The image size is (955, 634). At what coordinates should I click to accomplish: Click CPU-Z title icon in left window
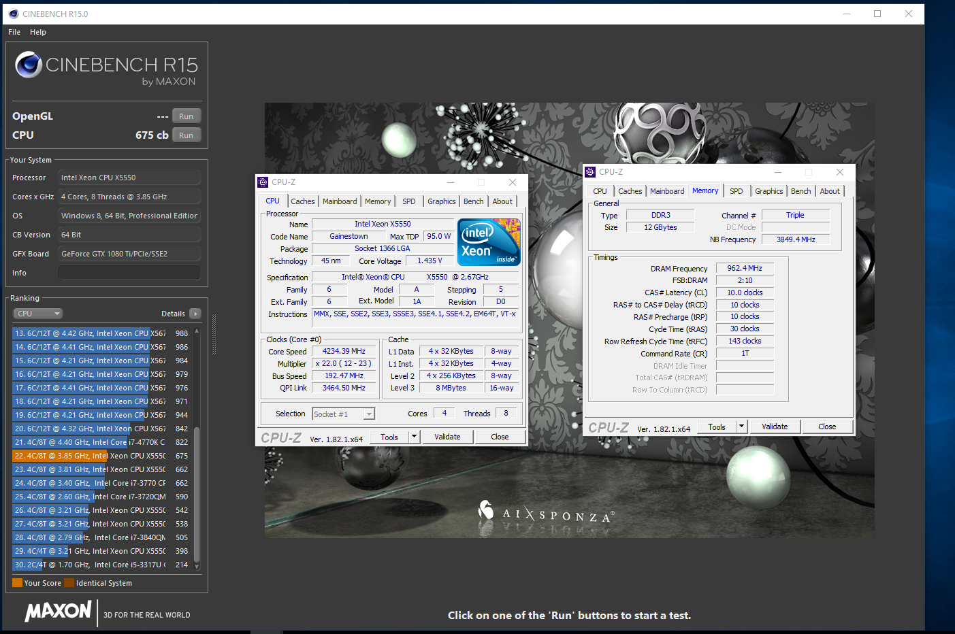(x=263, y=182)
